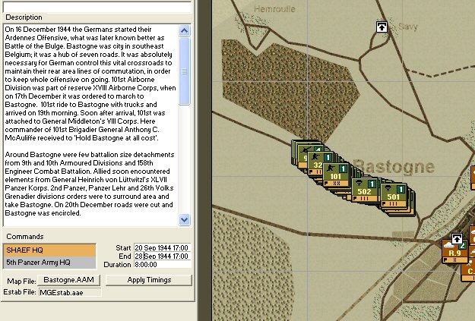Click the Bastogne town label on map
Image resolution: width=475 pixels, height=321 pixels.
tap(394, 167)
